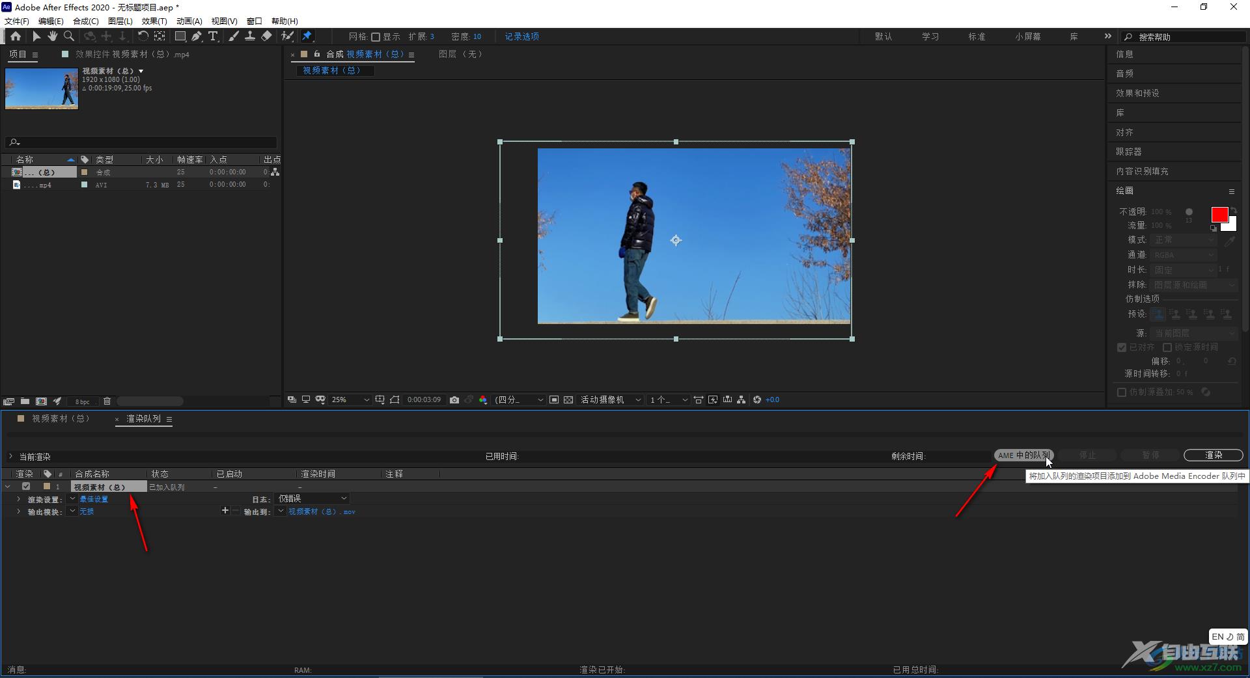Uncheck render checkbox for queue item 1
The height and width of the screenshot is (678, 1250).
pos(26,486)
